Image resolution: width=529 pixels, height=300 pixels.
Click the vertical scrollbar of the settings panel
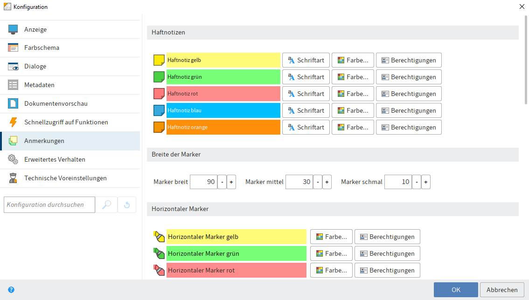click(x=526, y=60)
